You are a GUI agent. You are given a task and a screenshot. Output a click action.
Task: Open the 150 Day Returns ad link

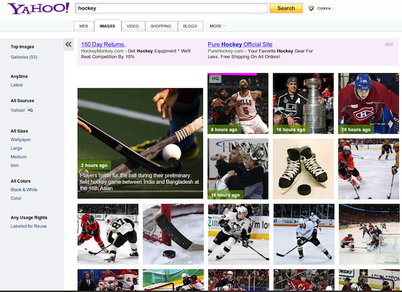tap(103, 44)
